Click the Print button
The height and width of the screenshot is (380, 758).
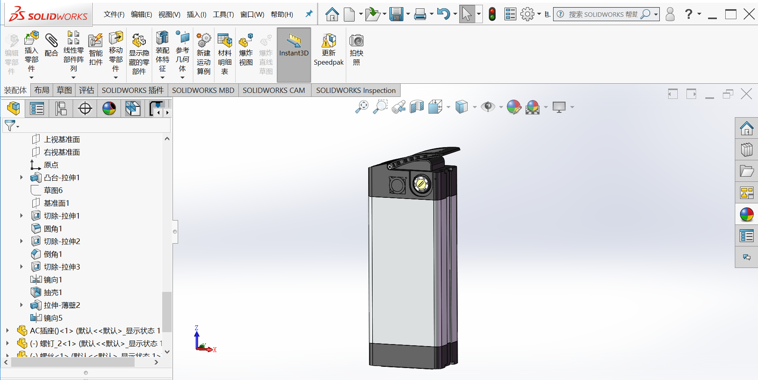(x=420, y=14)
